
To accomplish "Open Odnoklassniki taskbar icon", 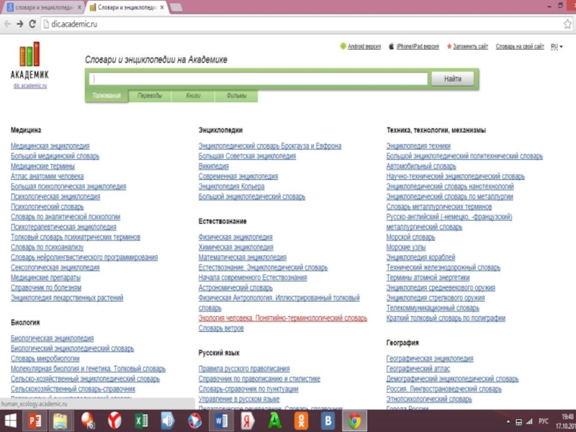I will (x=301, y=421).
